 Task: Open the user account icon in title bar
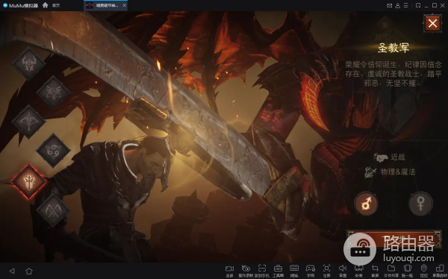pos(397,5)
